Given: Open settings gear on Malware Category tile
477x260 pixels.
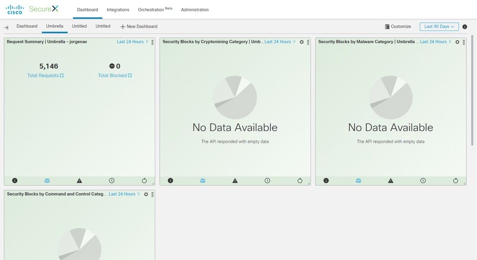Looking at the screenshot, I should (457, 42).
